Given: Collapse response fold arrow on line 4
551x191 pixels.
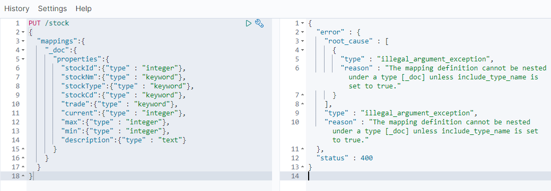Looking at the screenshot, I should (303, 50).
